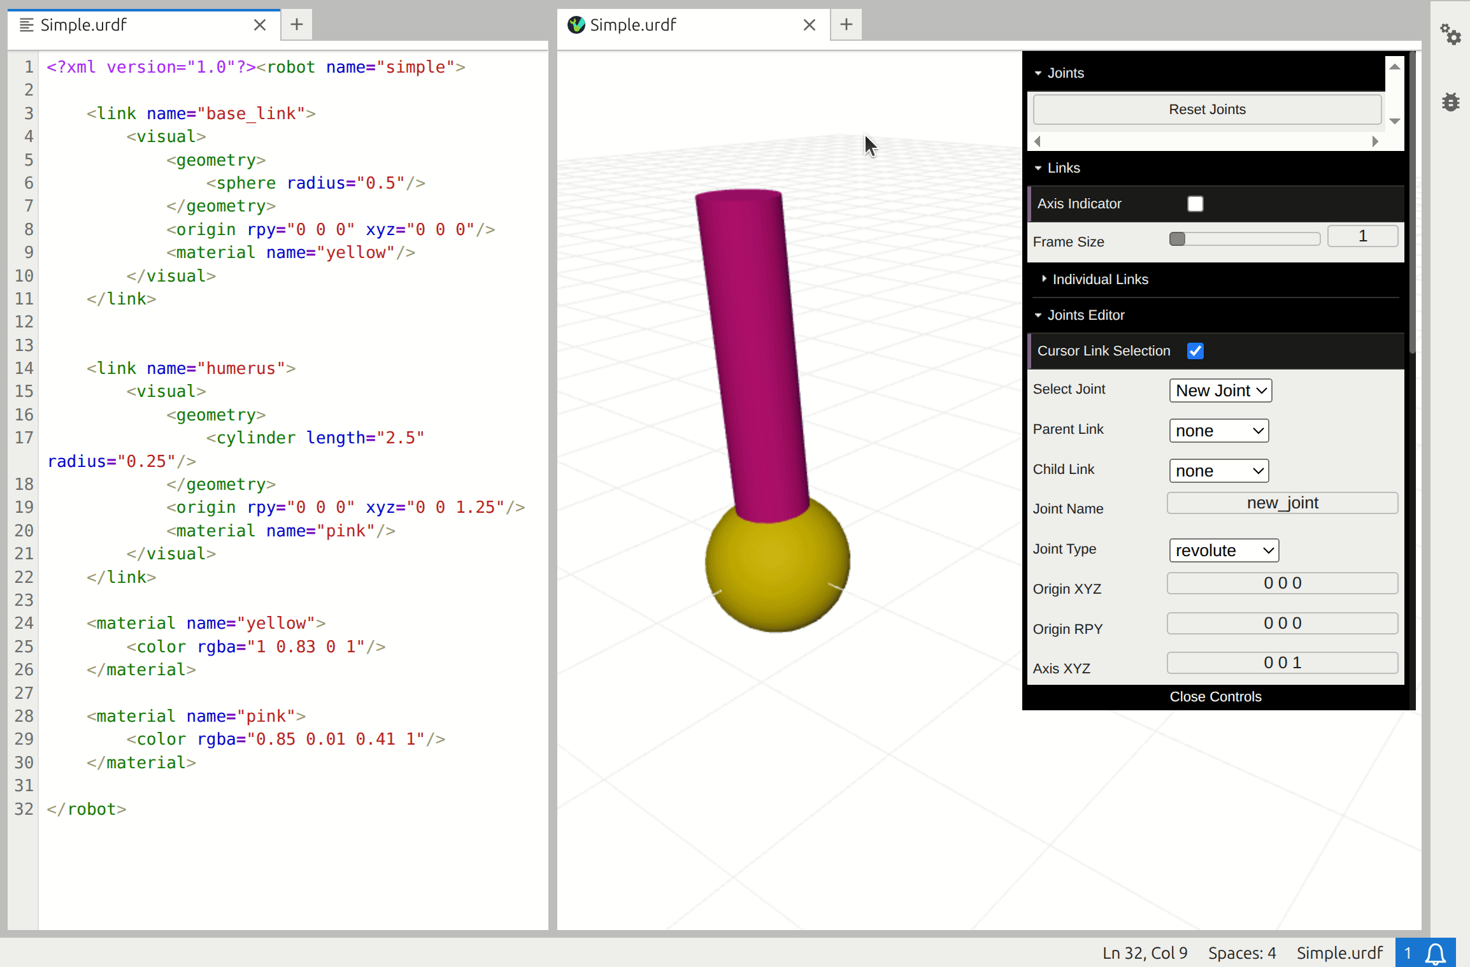The height and width of the screenshot is (967, 1470).
Task: Click Spaces: 4 indentation setting
Action: coord(1242,953)
